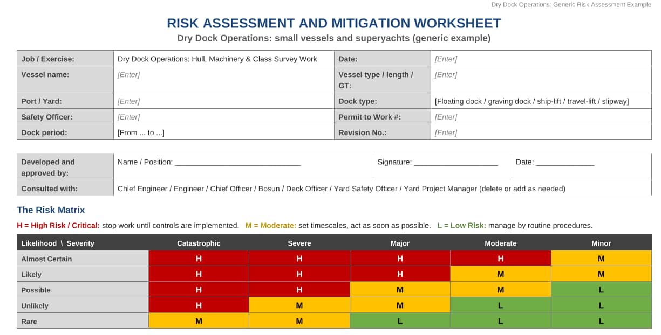Image resolution: width=661 pixels, height=335 pixels.
Task: Click "The Risk Matrix" heading
Action: 51,210
